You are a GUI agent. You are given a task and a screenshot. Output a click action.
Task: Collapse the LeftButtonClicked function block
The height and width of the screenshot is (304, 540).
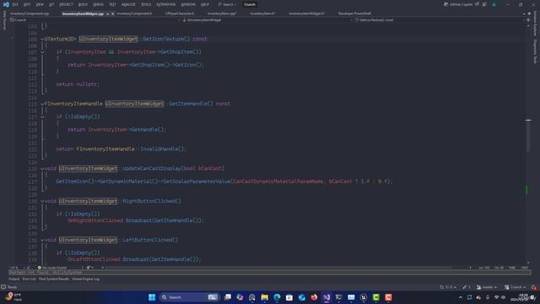42,240
